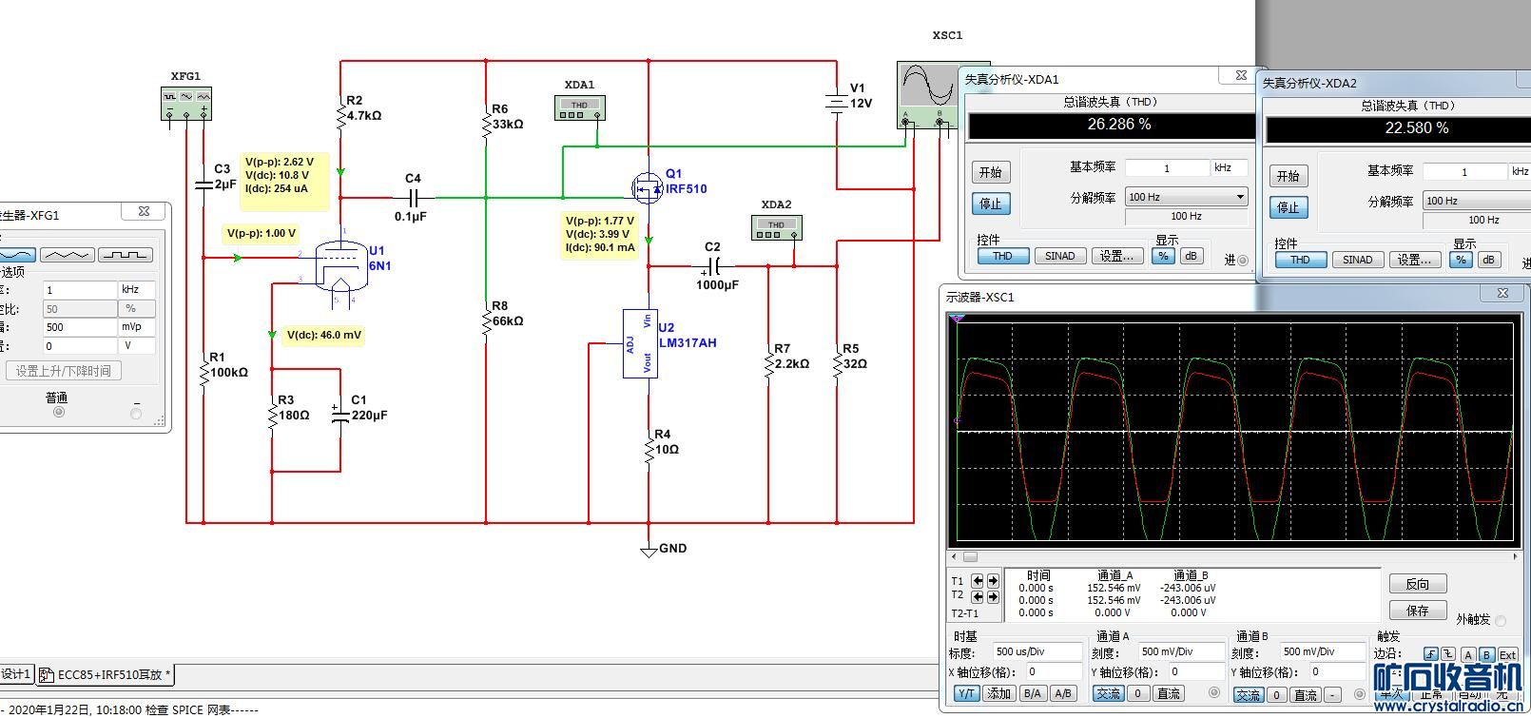Select triangle waveform in function generator XFG1
Screen dimensions: 1531x718
click(x=67, y=255)
